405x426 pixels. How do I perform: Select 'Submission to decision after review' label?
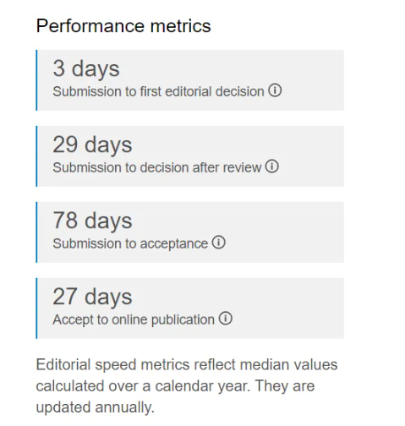[157, 167]
